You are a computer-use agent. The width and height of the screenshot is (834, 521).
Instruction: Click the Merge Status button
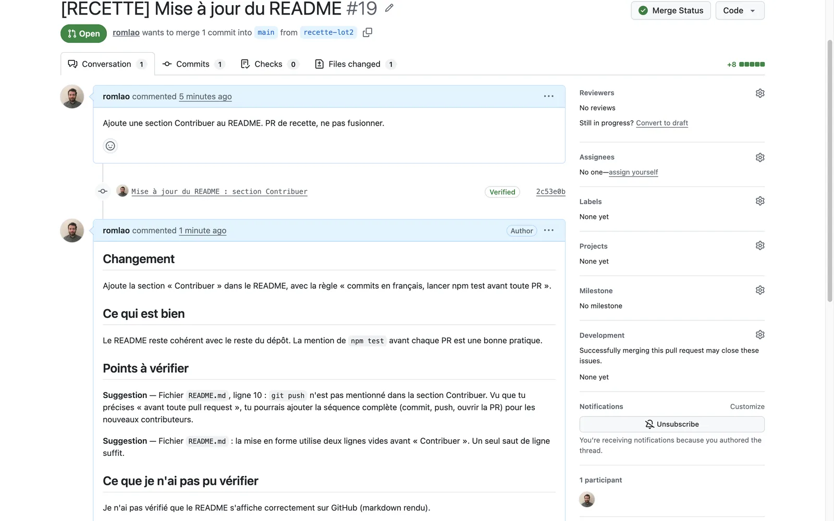tap(671, 10)
